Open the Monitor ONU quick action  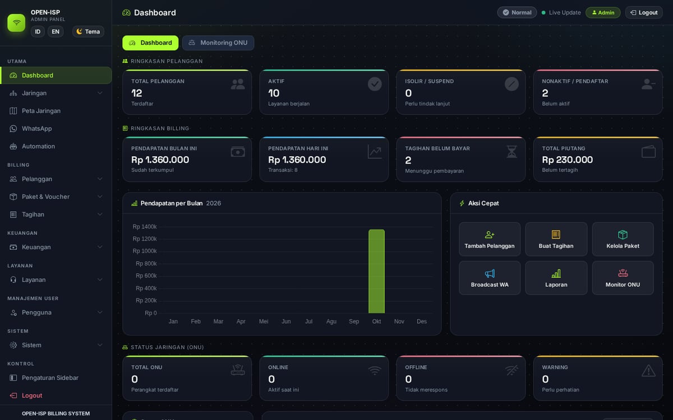(x=623, y=278)
